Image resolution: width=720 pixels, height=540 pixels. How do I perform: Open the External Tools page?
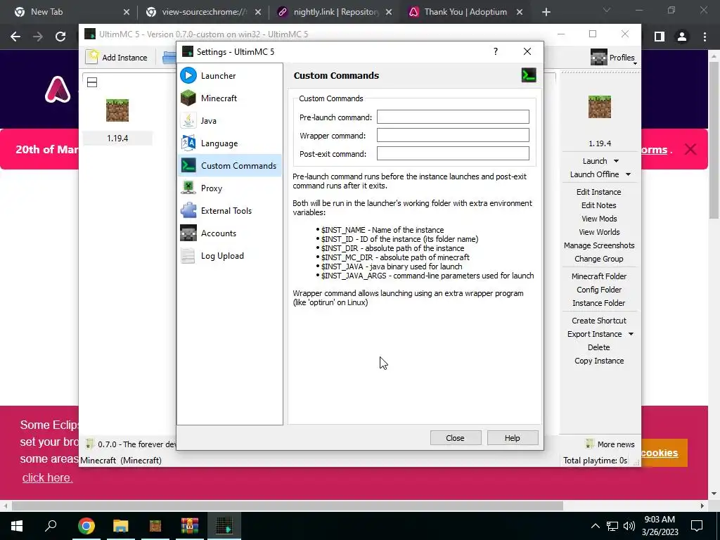pyautogui.click(x=230, y=210)
